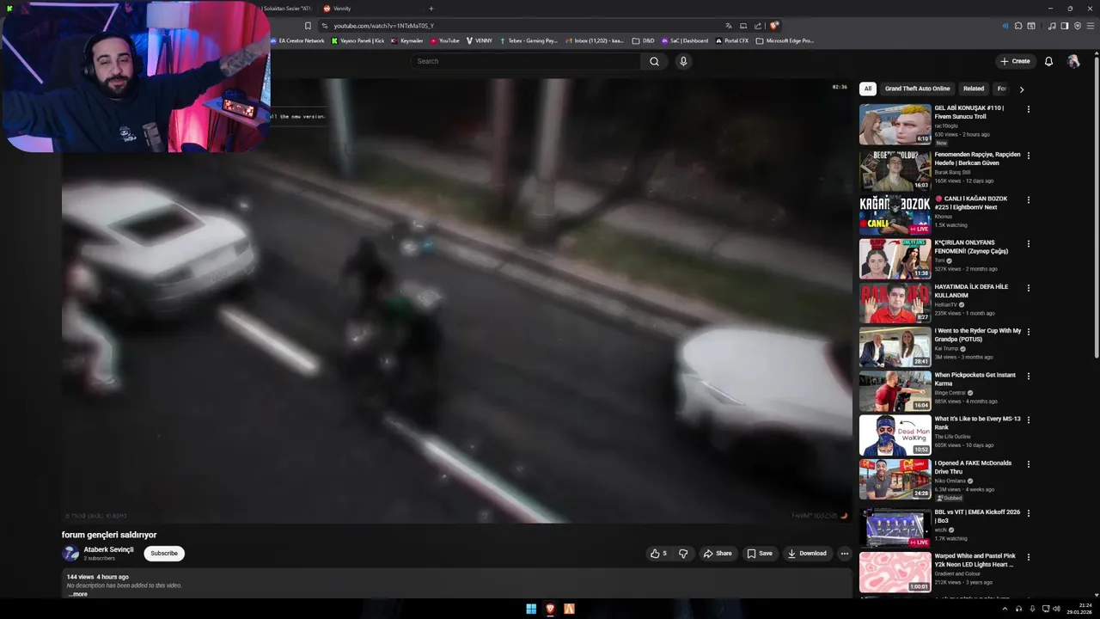Open the SaC Dashboard bookmark

click(685, 40)
